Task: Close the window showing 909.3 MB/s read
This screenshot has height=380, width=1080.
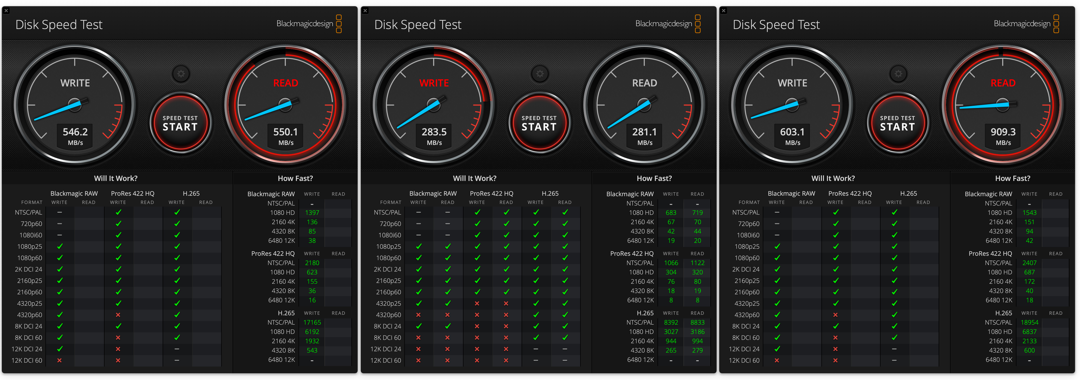Action: (724, 10)
